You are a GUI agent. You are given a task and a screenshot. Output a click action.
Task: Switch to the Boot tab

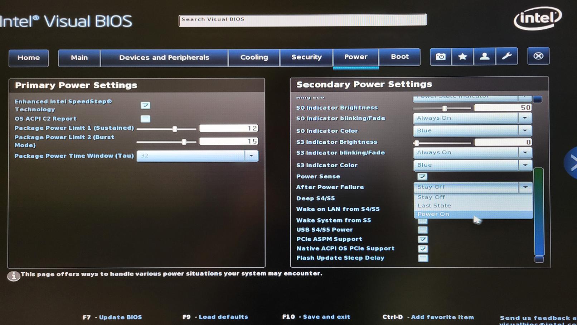(x=400, y=57)
